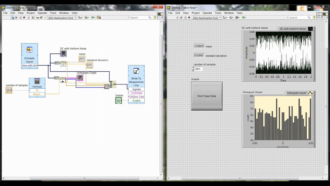The image size is (330, 186).
Task: Open Reorder dropdown in Block Diagram toolbar
Action: (93, 18)
